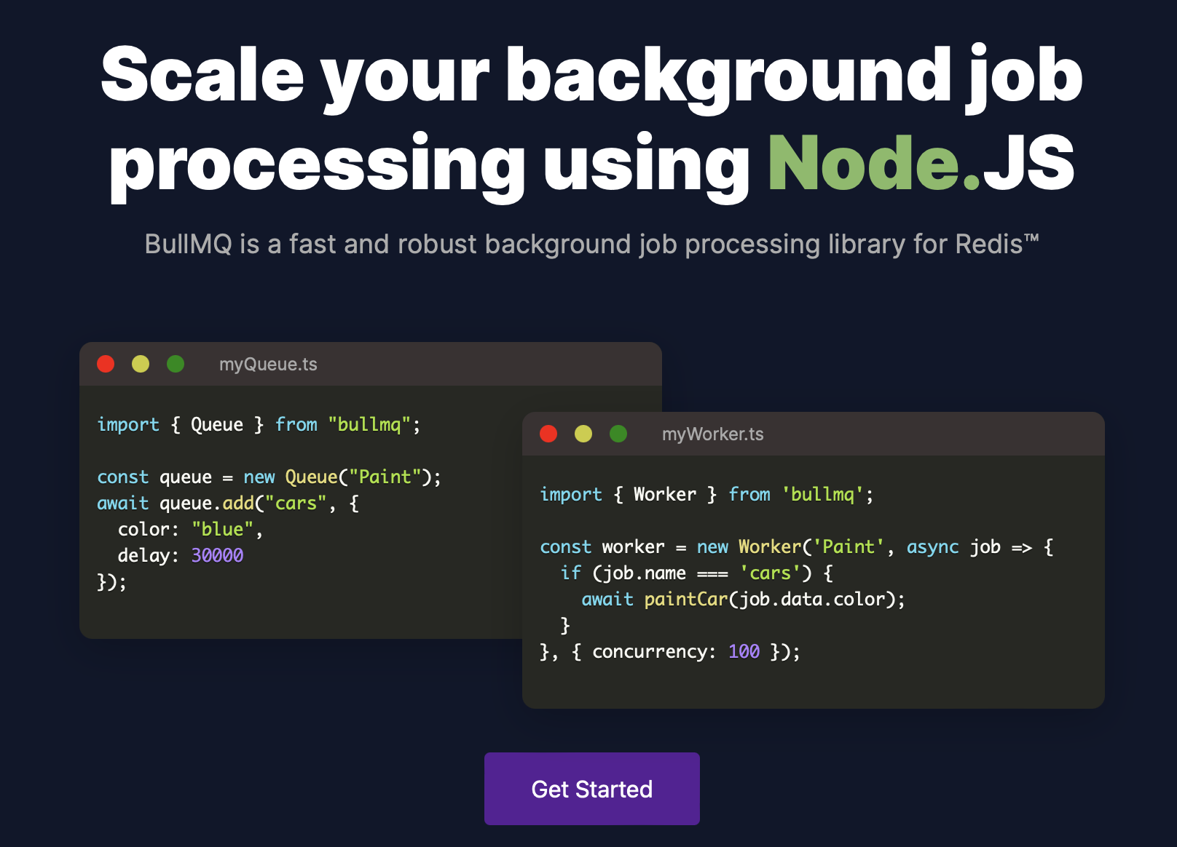Screen dimensions: 1177x847
Task: Click the "delay: 30000" code line
Action: tap(181, 555)
